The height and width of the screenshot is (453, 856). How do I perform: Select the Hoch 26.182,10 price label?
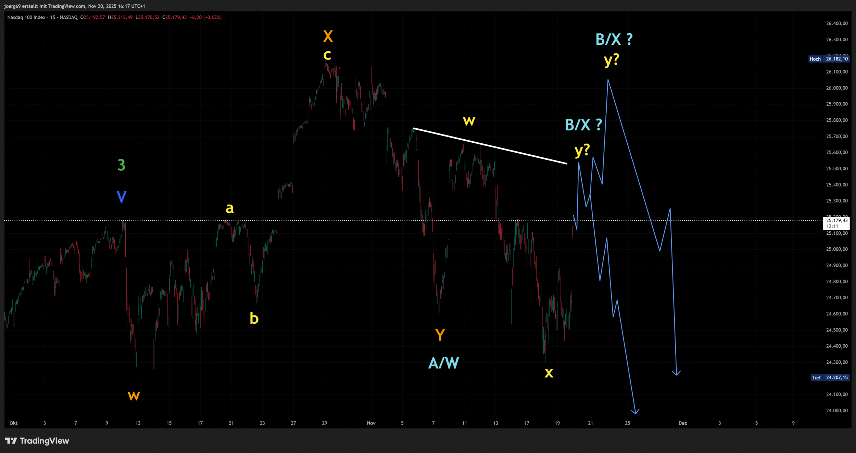click(x=829, y=59)
